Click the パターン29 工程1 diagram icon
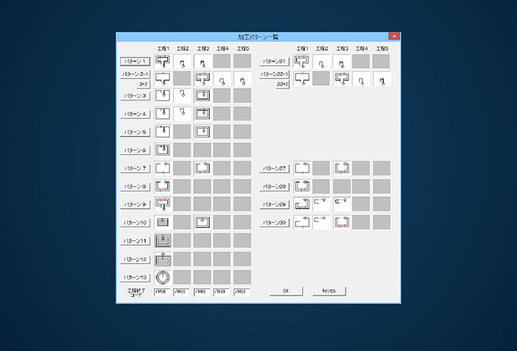This screenshot has height=351, width=517. tap(302, 204)
